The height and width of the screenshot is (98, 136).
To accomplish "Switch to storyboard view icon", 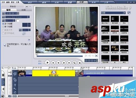I will tap(3, 75).
